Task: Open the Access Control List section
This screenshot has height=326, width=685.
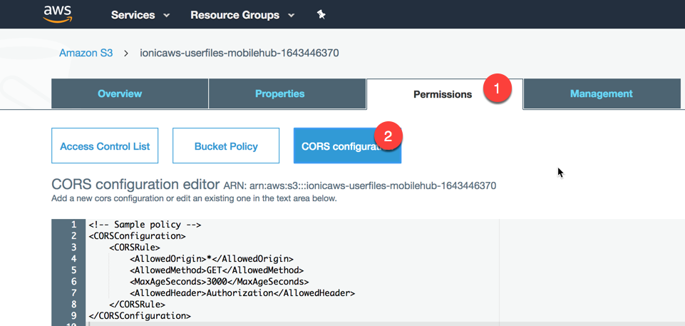Action: coord(105,146)
